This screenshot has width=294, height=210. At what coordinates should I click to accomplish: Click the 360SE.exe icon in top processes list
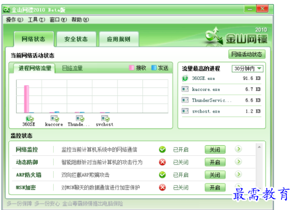click(185, 78)
